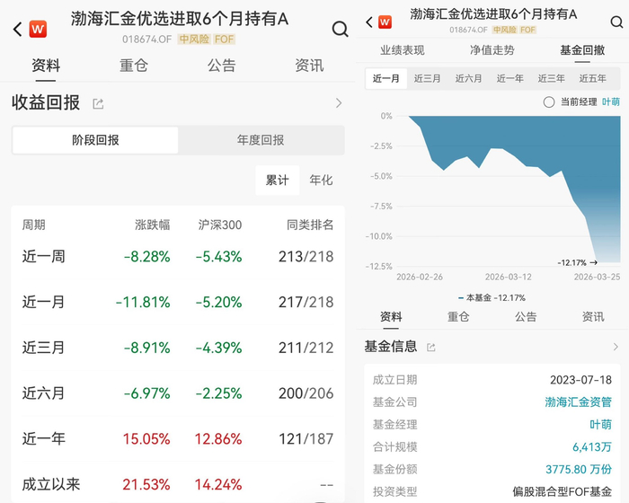The width and height of the screenshot is (629, 503).
Task: Select 年化 return mode
Action: (x=321, y=181)
